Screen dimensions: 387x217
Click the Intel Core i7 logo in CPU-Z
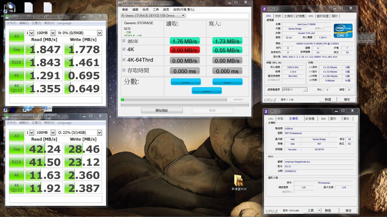pyautogui.click(x=343, y=31)
